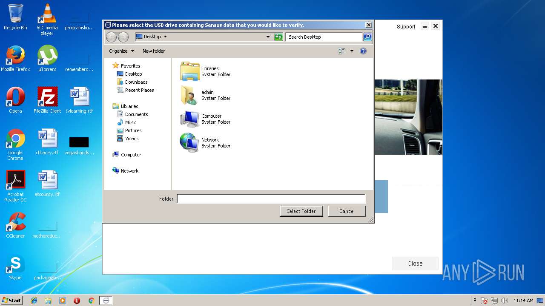Screen dimensions: 545x306
Task: Open Videos library in sidebar
Action: 127,139
